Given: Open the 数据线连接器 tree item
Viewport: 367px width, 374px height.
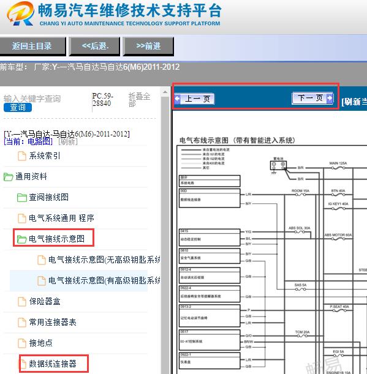Looking at the screenshot, I should coord(53,364).
